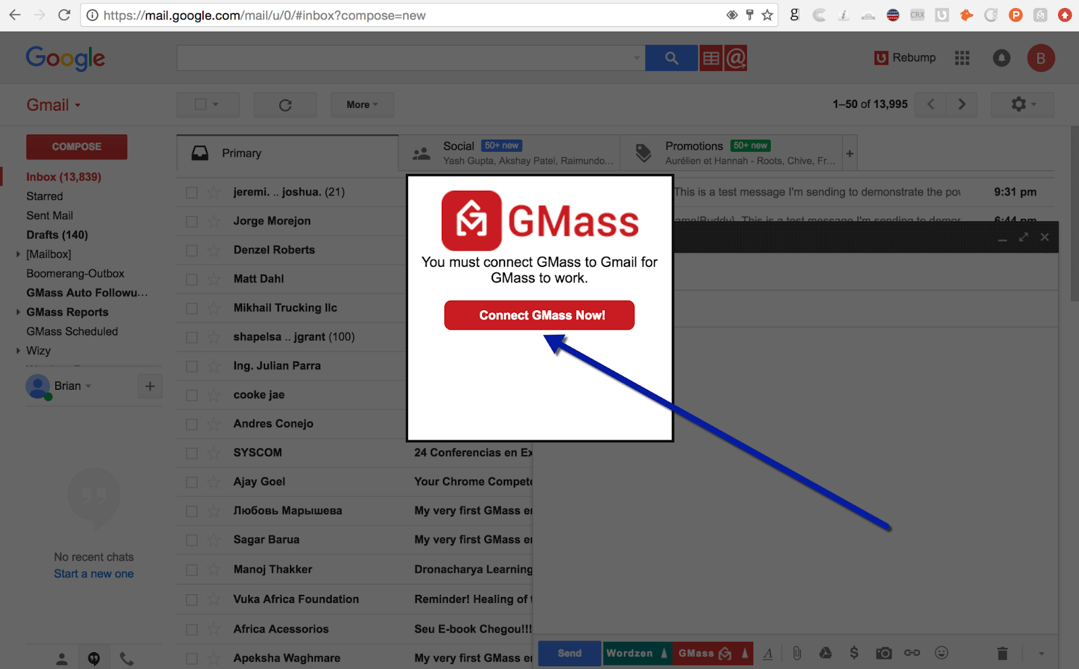Open the GMass Scheduled label
The image size is (1079, 669).
[x=72, y=332]
